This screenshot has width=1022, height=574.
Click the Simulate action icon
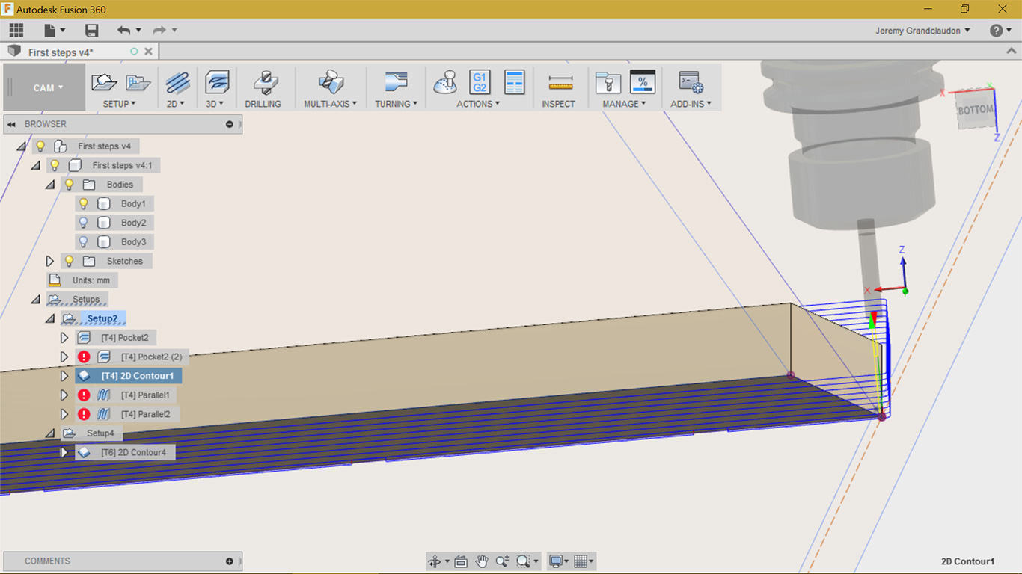pos(446,82)
